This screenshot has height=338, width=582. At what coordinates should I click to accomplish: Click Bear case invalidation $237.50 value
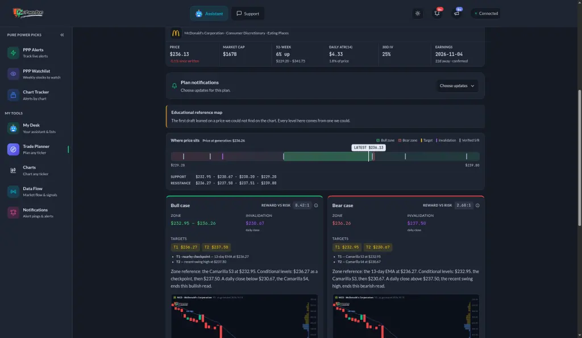(x=417, y=223)
